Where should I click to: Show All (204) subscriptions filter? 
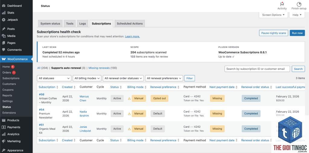click(43, 68)
